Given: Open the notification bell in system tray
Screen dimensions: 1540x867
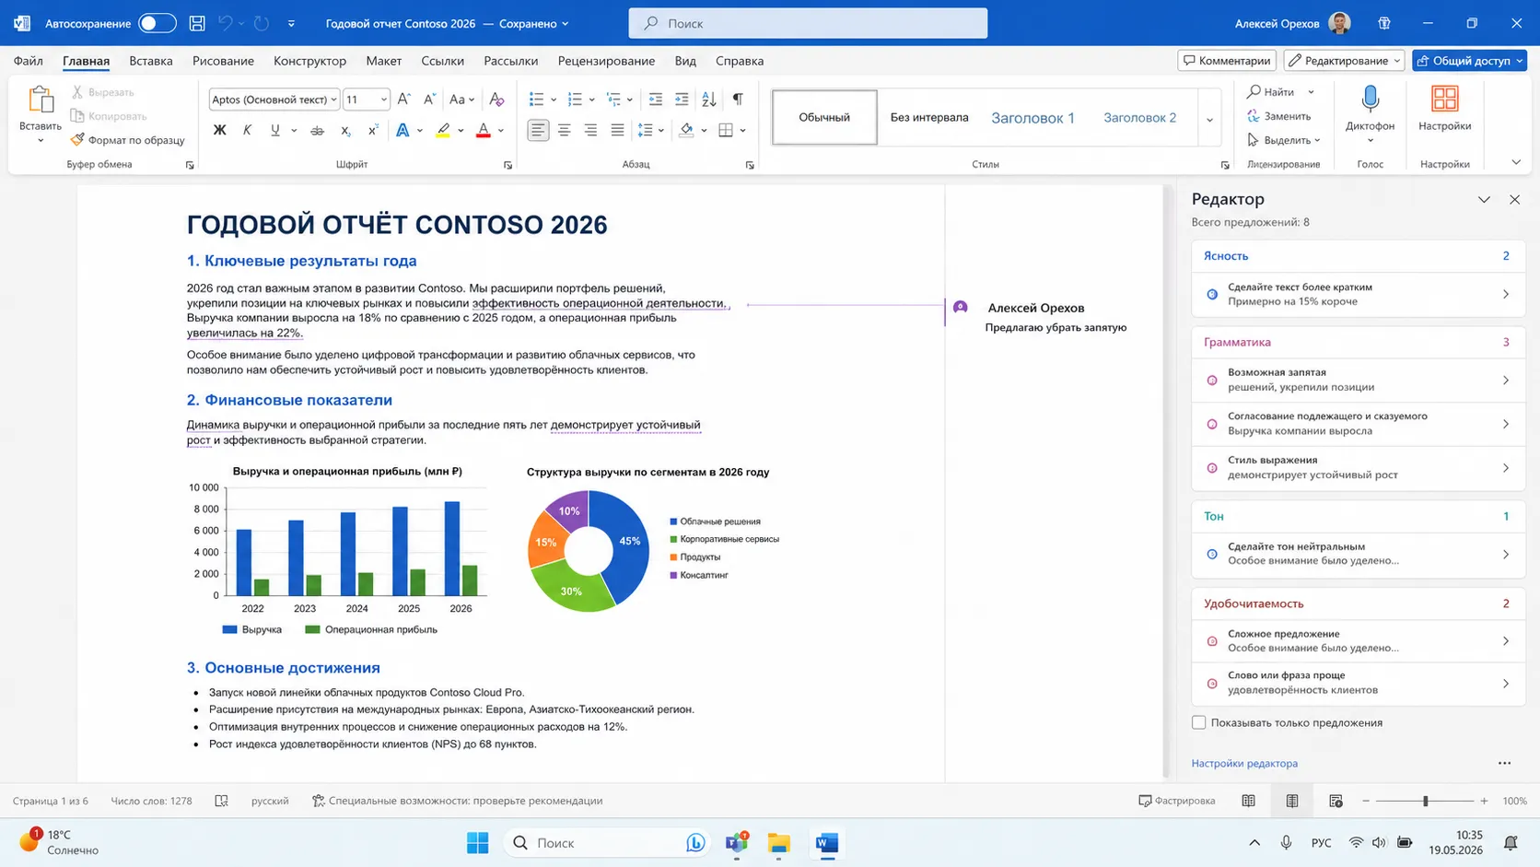Looking at the screenshot, I should pyautogui.click(x=1511, y=843).
